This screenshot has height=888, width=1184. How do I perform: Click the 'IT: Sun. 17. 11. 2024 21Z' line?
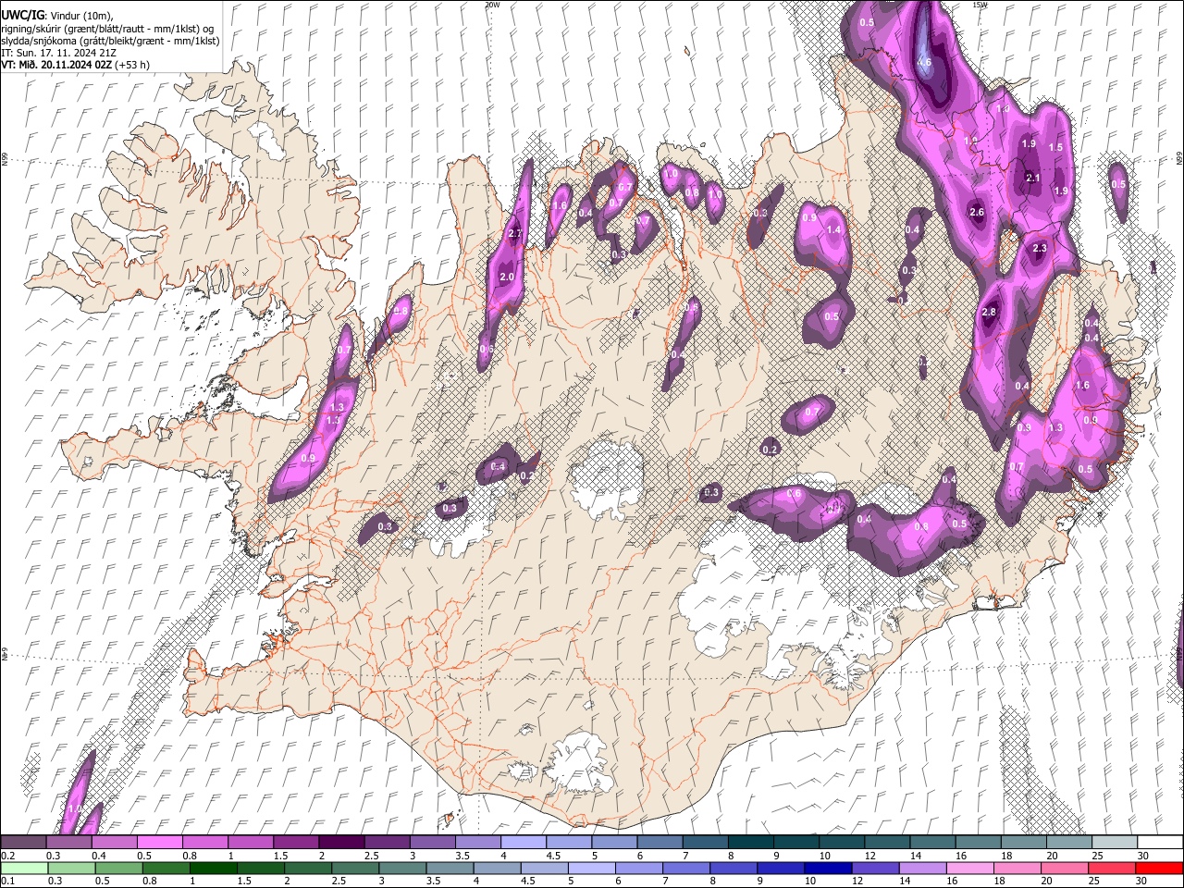coord(58,53)
